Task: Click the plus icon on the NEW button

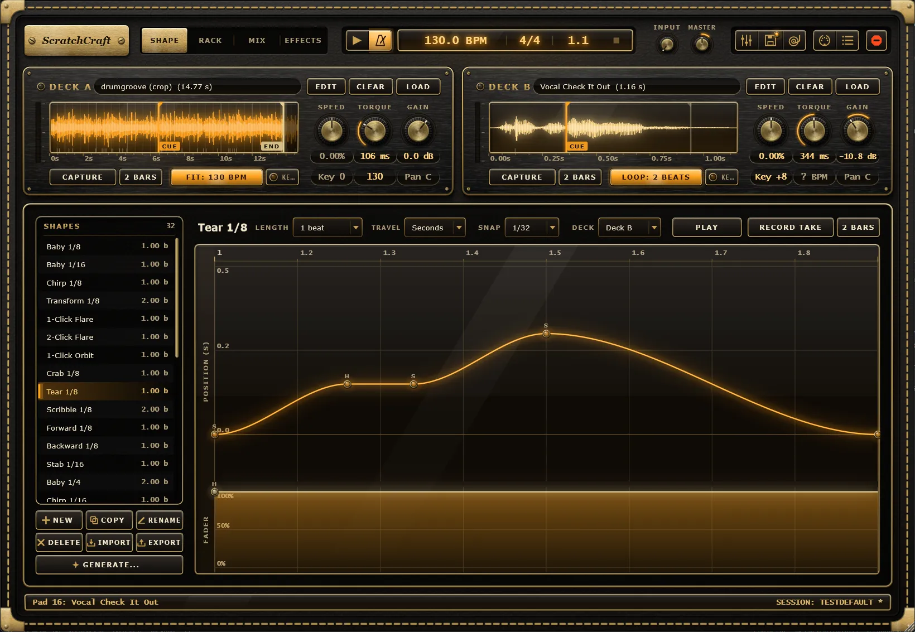Action: coord(46,520)
